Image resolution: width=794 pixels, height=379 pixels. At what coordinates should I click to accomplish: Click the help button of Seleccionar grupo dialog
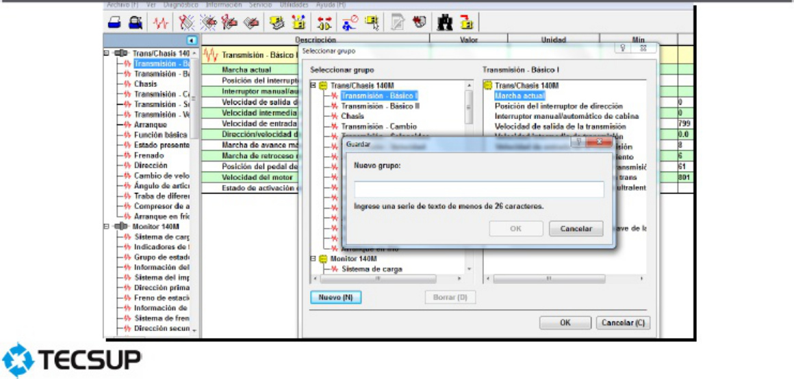point(623,48)
